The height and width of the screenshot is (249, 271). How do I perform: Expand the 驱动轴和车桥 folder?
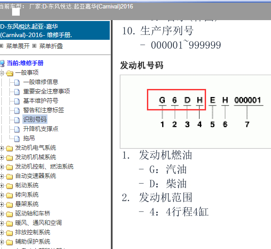click(x=1, y=214)
